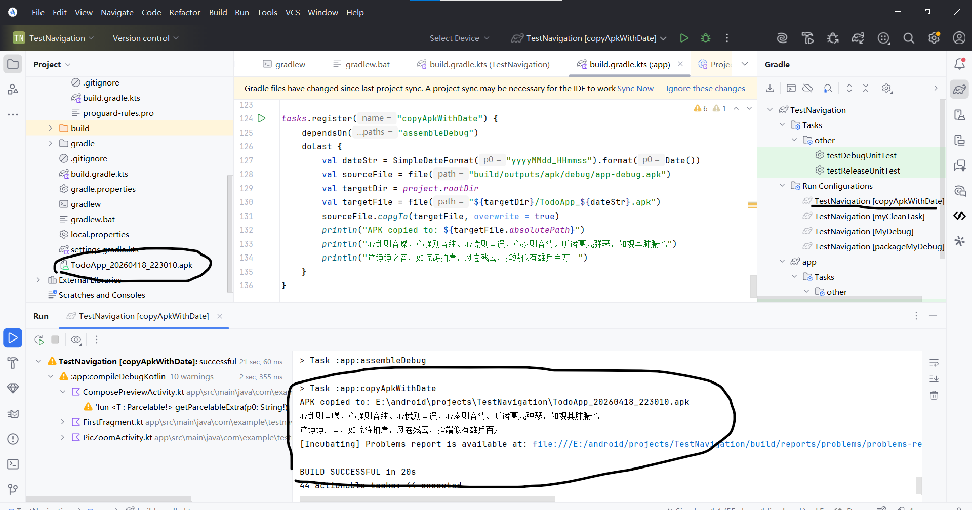Open the user account profile icon
The height and width of the screenshot is (510, 972).
[x=959, y=38]
